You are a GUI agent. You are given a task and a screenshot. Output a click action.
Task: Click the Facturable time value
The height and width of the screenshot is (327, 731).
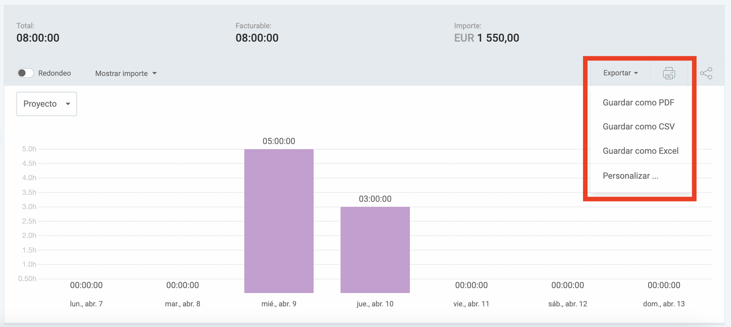pyautogui.click(x=257, y=38)
